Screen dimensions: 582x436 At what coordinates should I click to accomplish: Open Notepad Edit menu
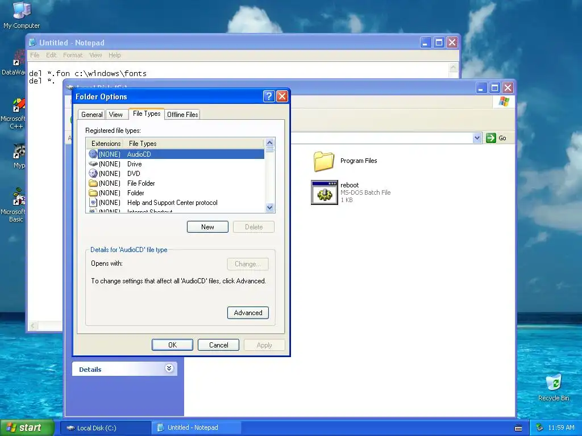[51, 55]
